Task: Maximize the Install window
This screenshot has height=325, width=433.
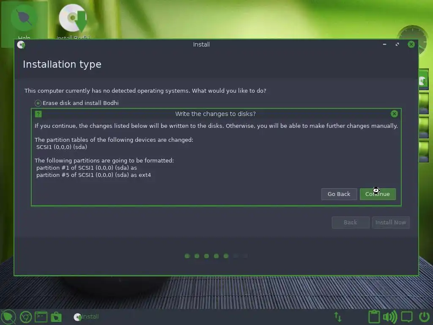Action: point(397,44)
